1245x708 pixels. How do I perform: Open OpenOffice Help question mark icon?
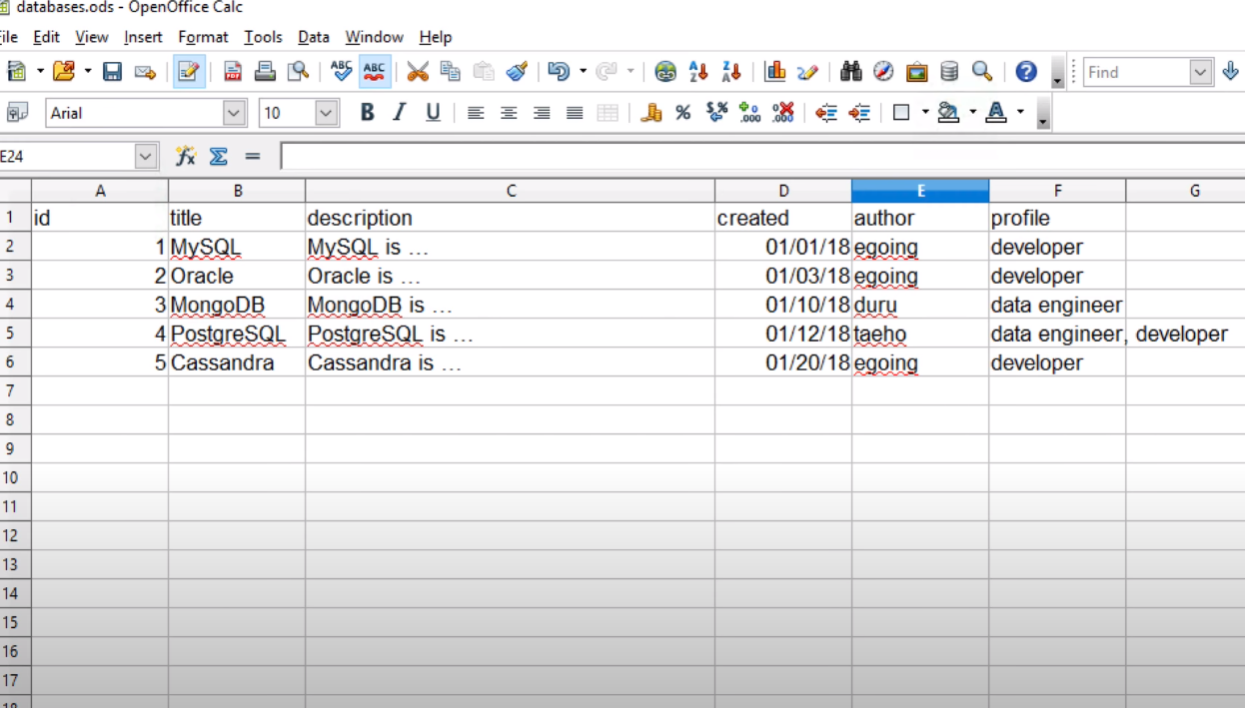(x=1026, y=71)
